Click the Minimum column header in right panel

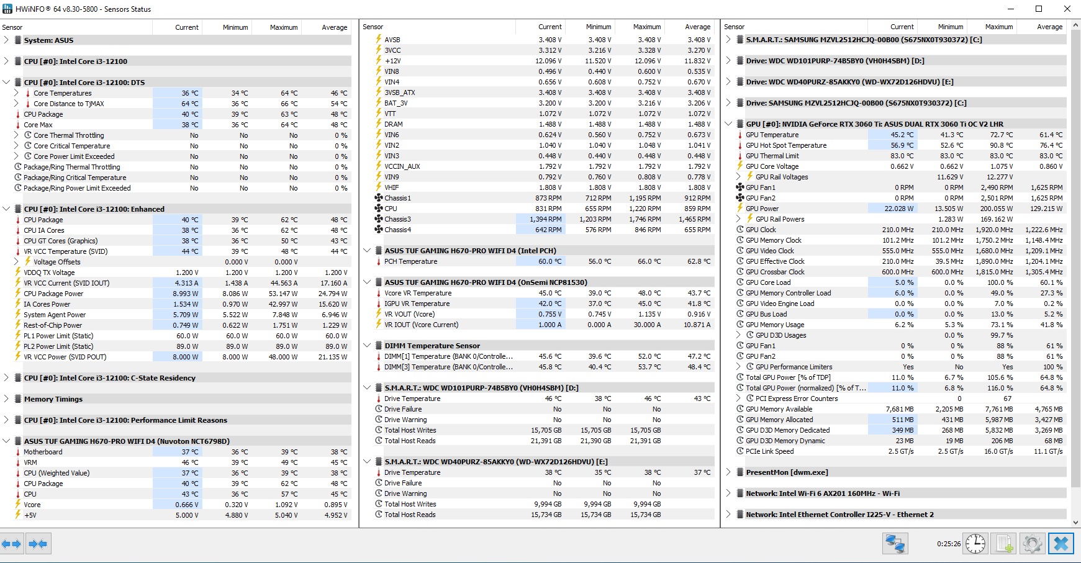point(943,27)
